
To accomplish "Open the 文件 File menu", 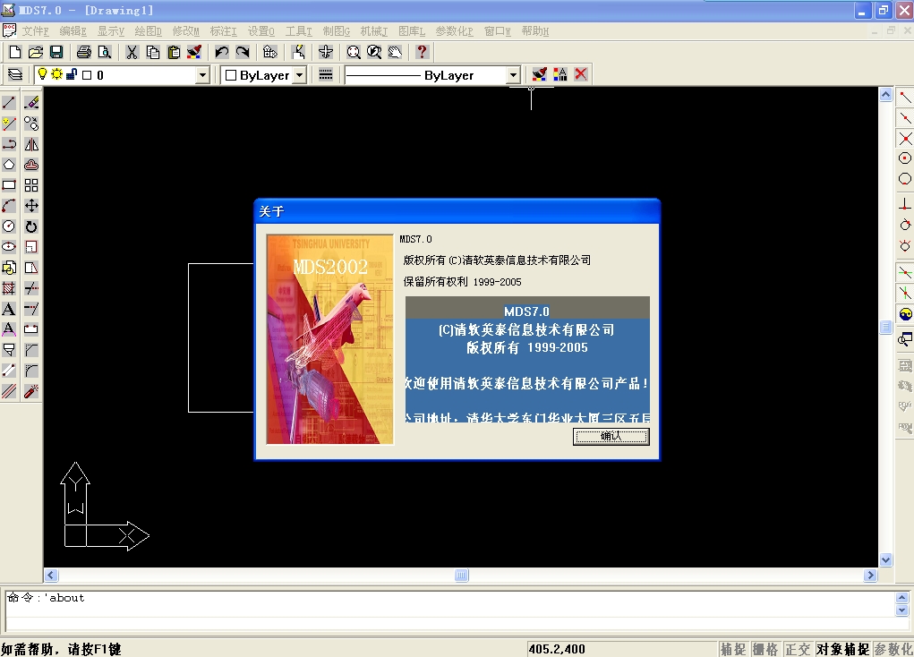I will point(36,31).
